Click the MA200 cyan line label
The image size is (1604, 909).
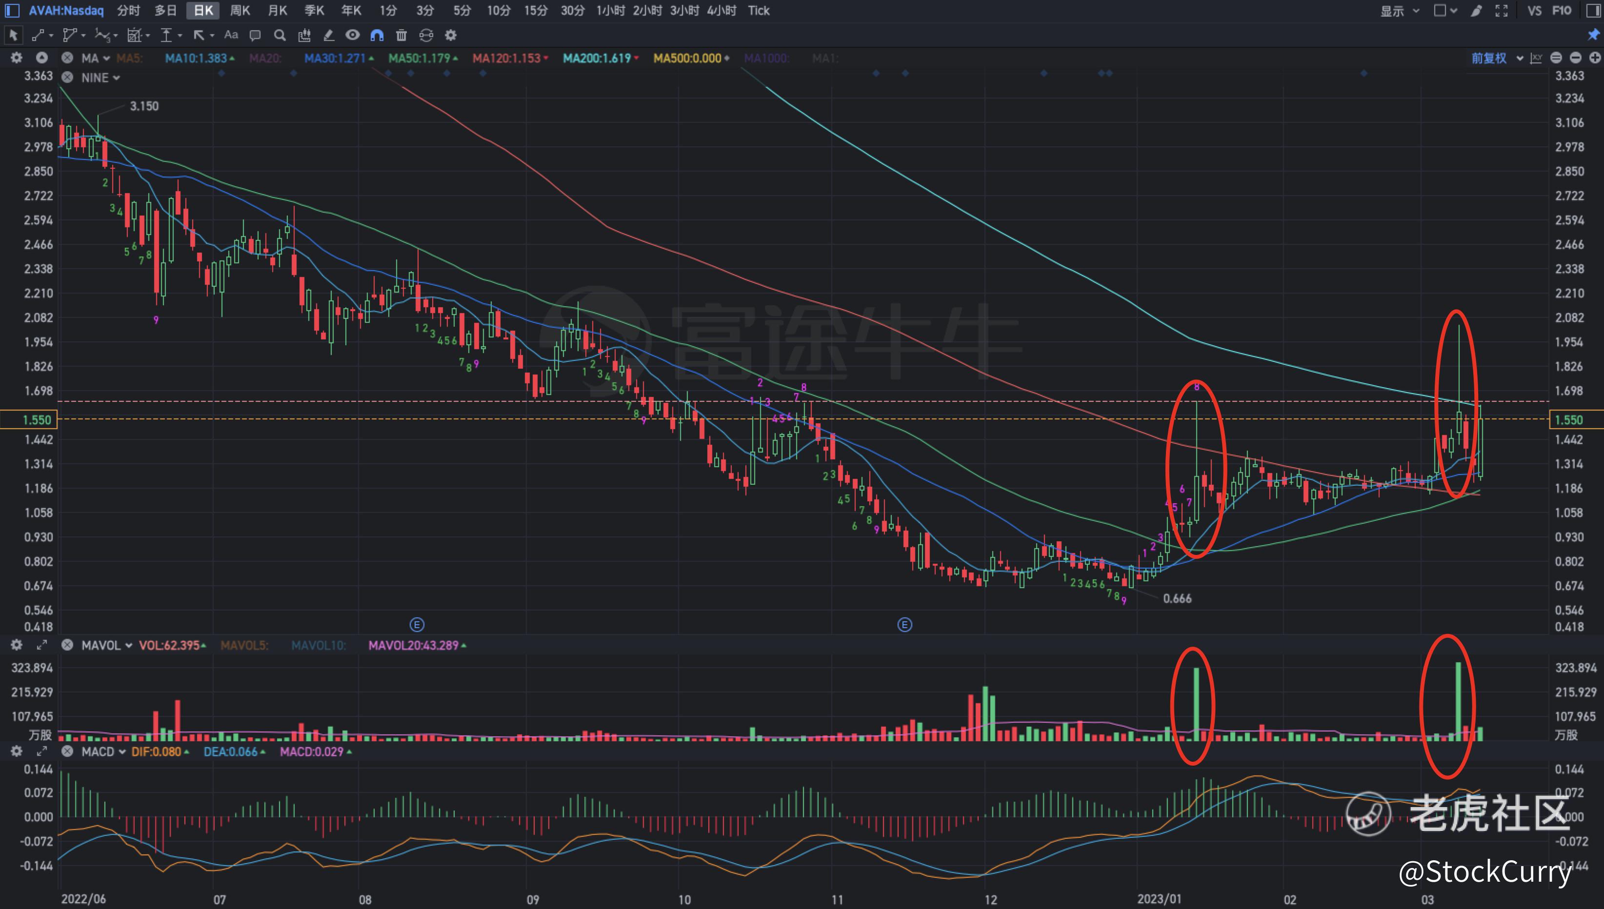pyautogui.click(x=597, y=58)
